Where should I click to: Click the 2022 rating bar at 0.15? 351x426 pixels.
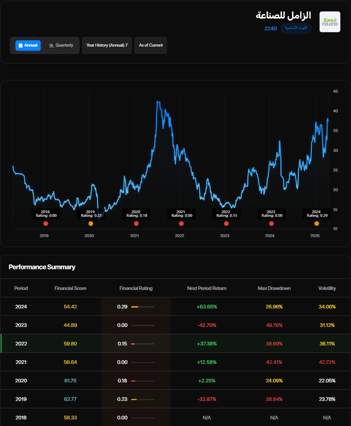(x=143, y=344)
